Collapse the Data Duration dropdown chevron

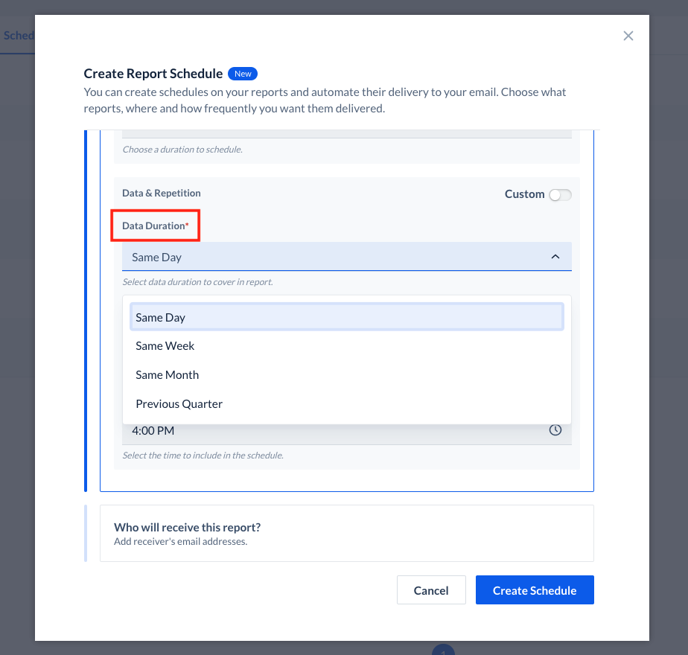555,256
